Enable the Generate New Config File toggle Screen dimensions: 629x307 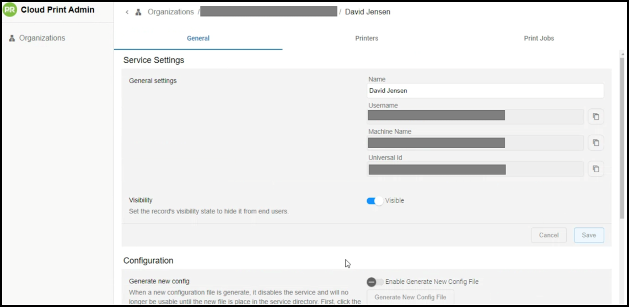(375, 282)
